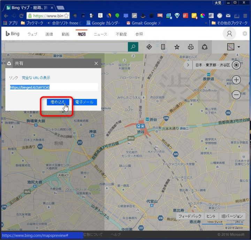The height and width of the screenshot is (240, 251).
Task: Zoom out with the minus button
Action: click(236, 94)
